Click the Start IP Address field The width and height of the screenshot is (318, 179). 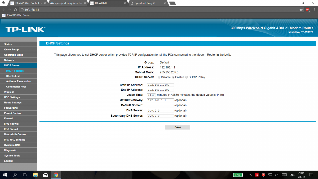[160, 85]
